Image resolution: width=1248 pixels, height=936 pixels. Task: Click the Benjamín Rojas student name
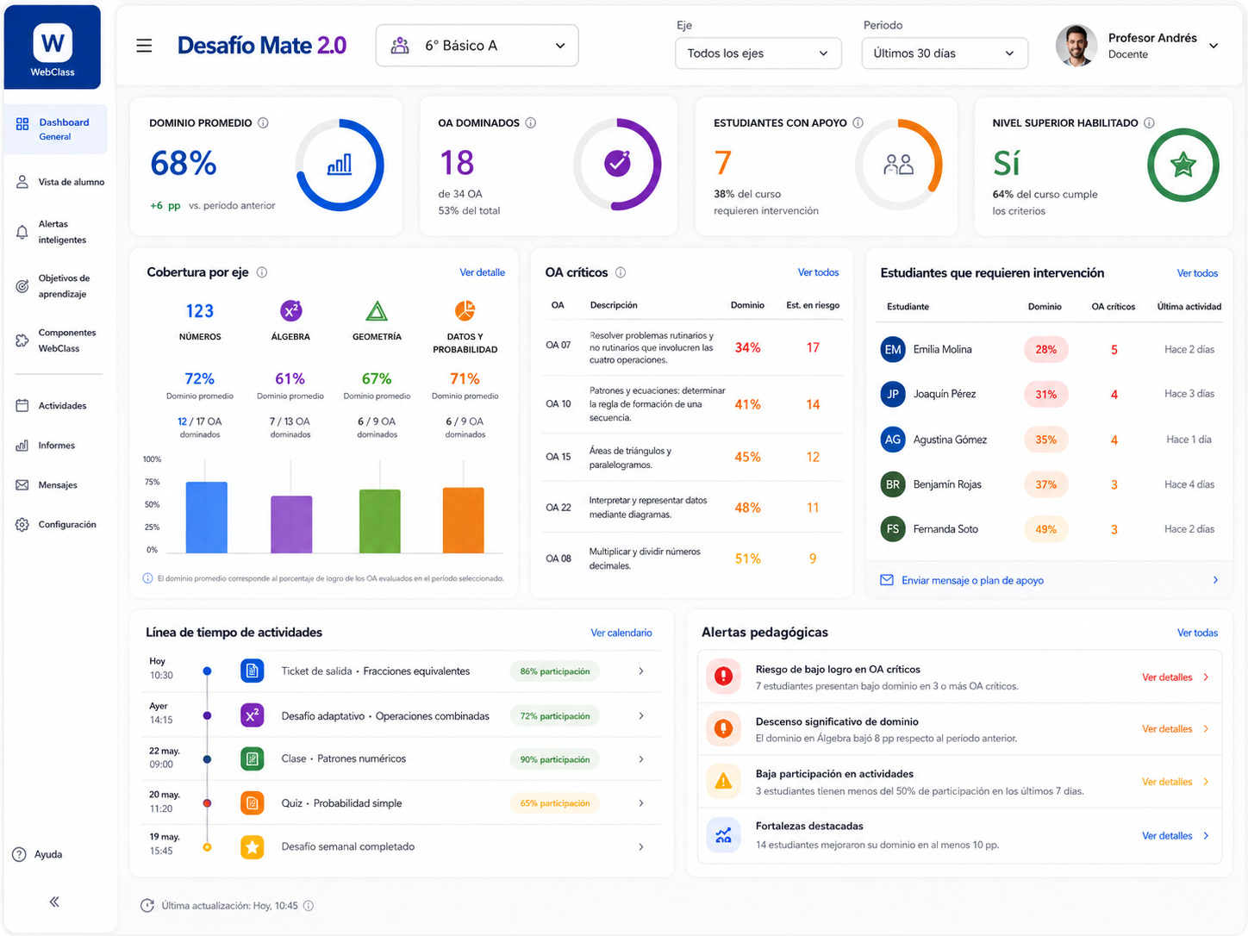point(947,484)
